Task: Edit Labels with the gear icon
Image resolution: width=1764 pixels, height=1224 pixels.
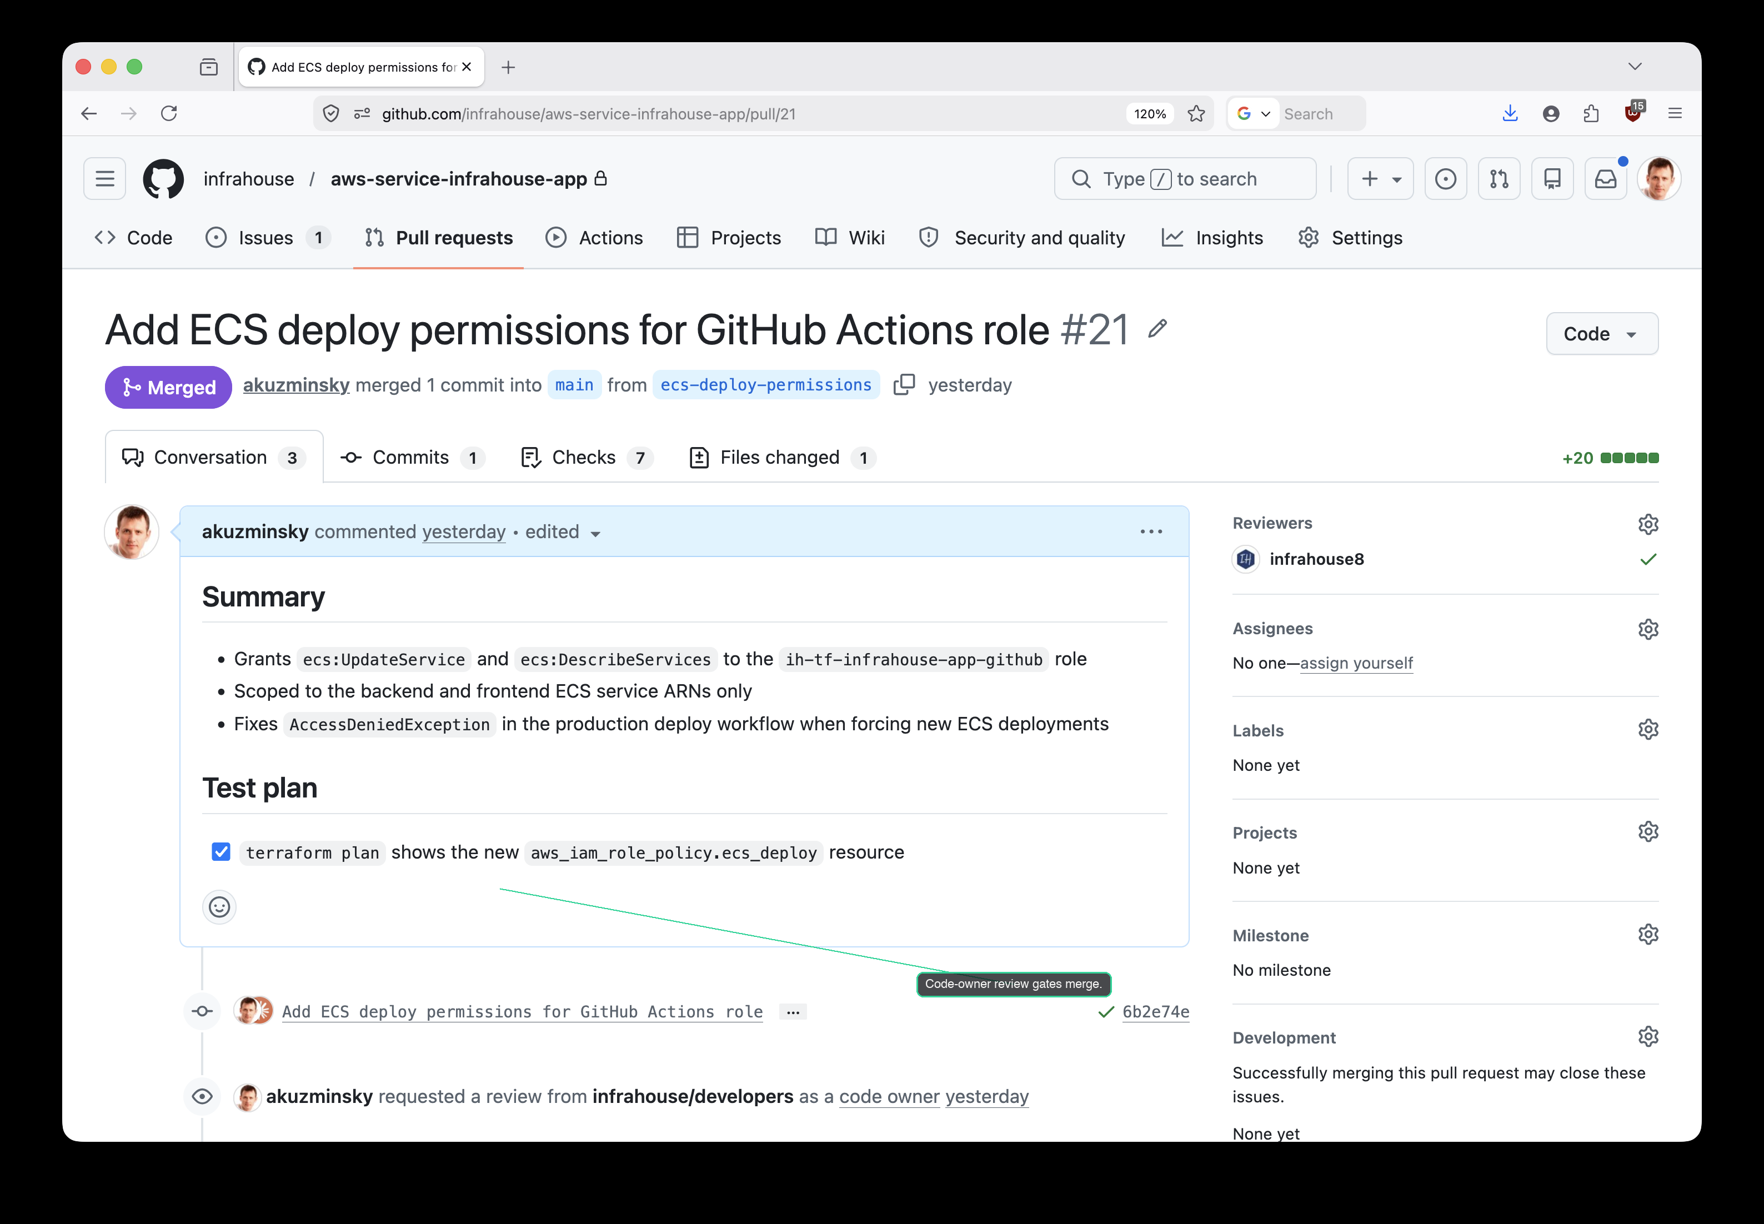Action: pos(1648,729)
